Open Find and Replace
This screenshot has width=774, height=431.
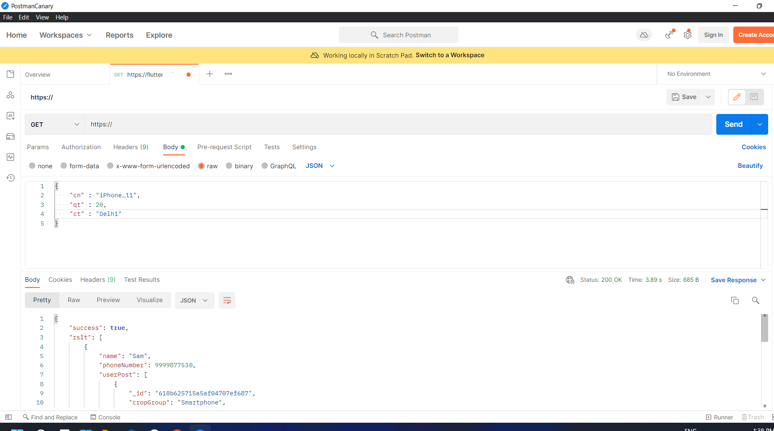50,417
